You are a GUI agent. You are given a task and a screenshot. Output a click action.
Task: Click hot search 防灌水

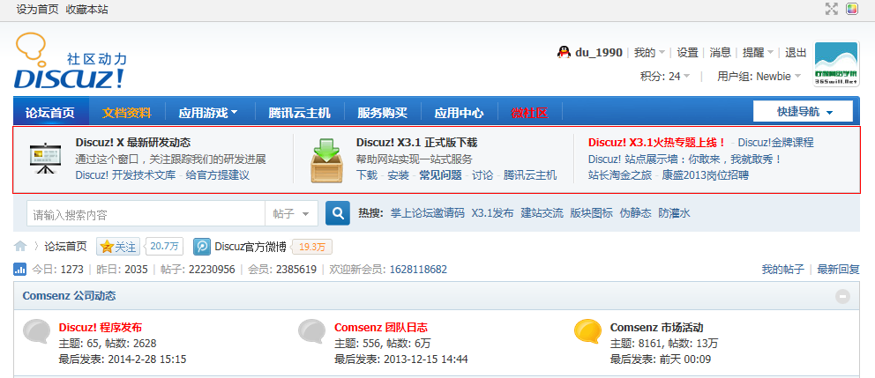pyautogui.click(x=674, y=213)
